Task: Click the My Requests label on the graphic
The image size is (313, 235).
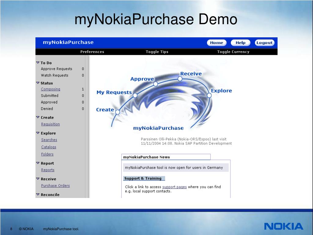Action: pos(114,92)
